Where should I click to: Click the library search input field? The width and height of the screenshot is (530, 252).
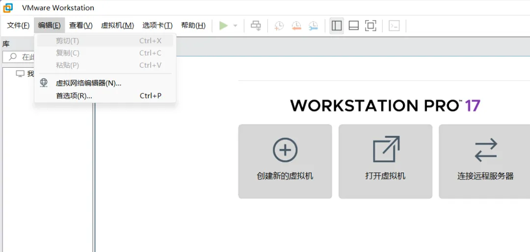19,57
